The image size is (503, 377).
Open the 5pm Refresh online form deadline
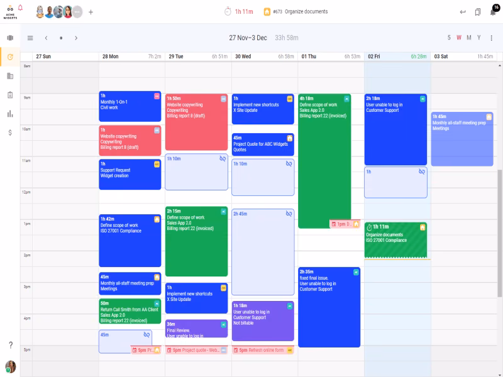(263, 350)
